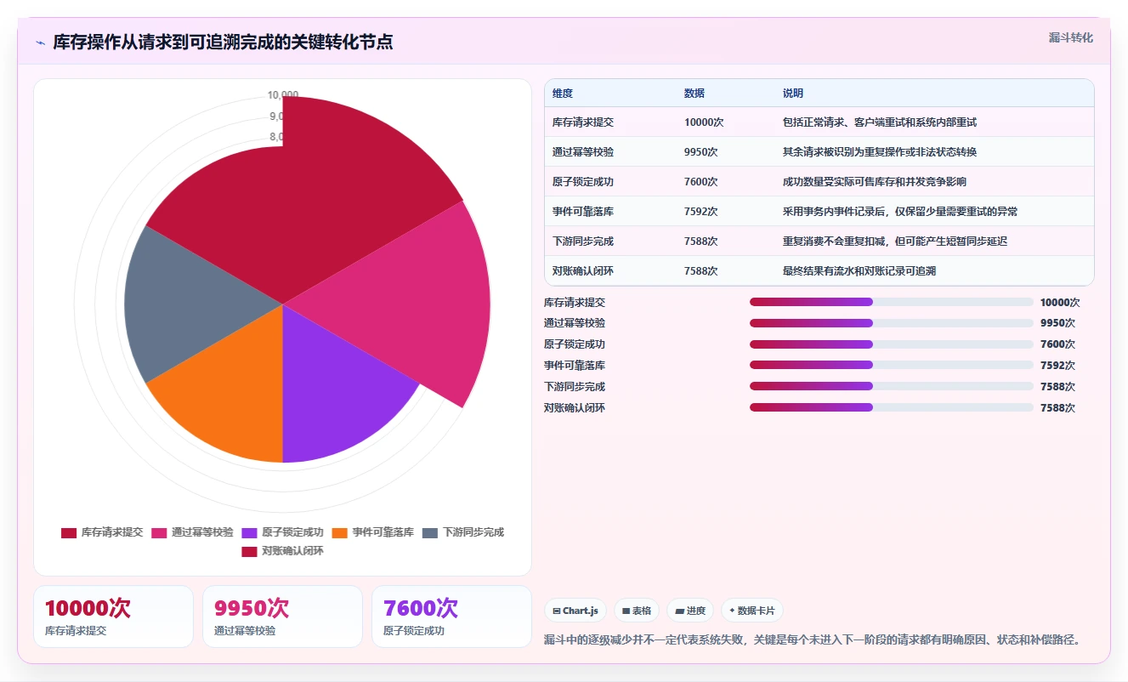Viewport: 1128px width, 682px height.
Task: Click the dashboard title 库存操作从请求到可追溯完成的关键转化节点
Action: [x=223, y=43]
